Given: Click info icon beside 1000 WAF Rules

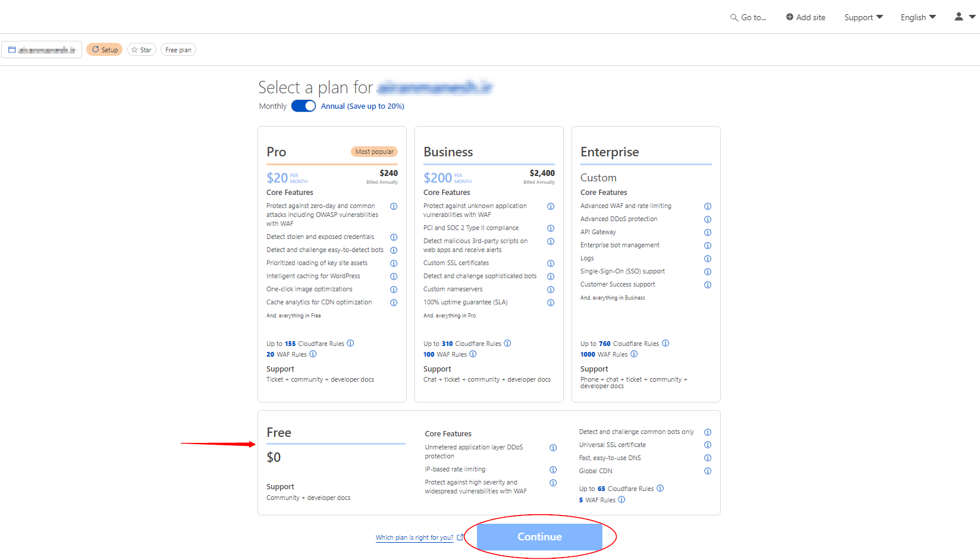Looking at the screenshot, I should pos(634,354).
